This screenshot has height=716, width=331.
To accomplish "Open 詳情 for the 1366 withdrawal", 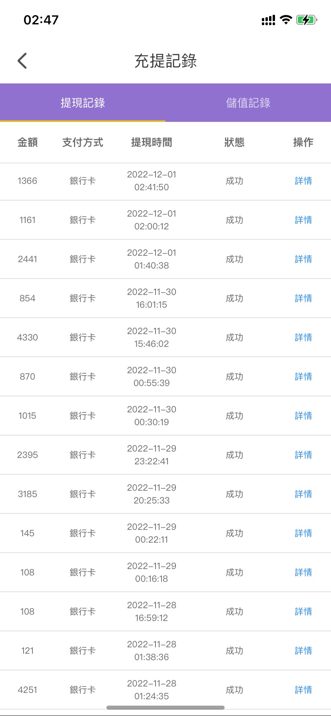I will (x=303, y=181).
